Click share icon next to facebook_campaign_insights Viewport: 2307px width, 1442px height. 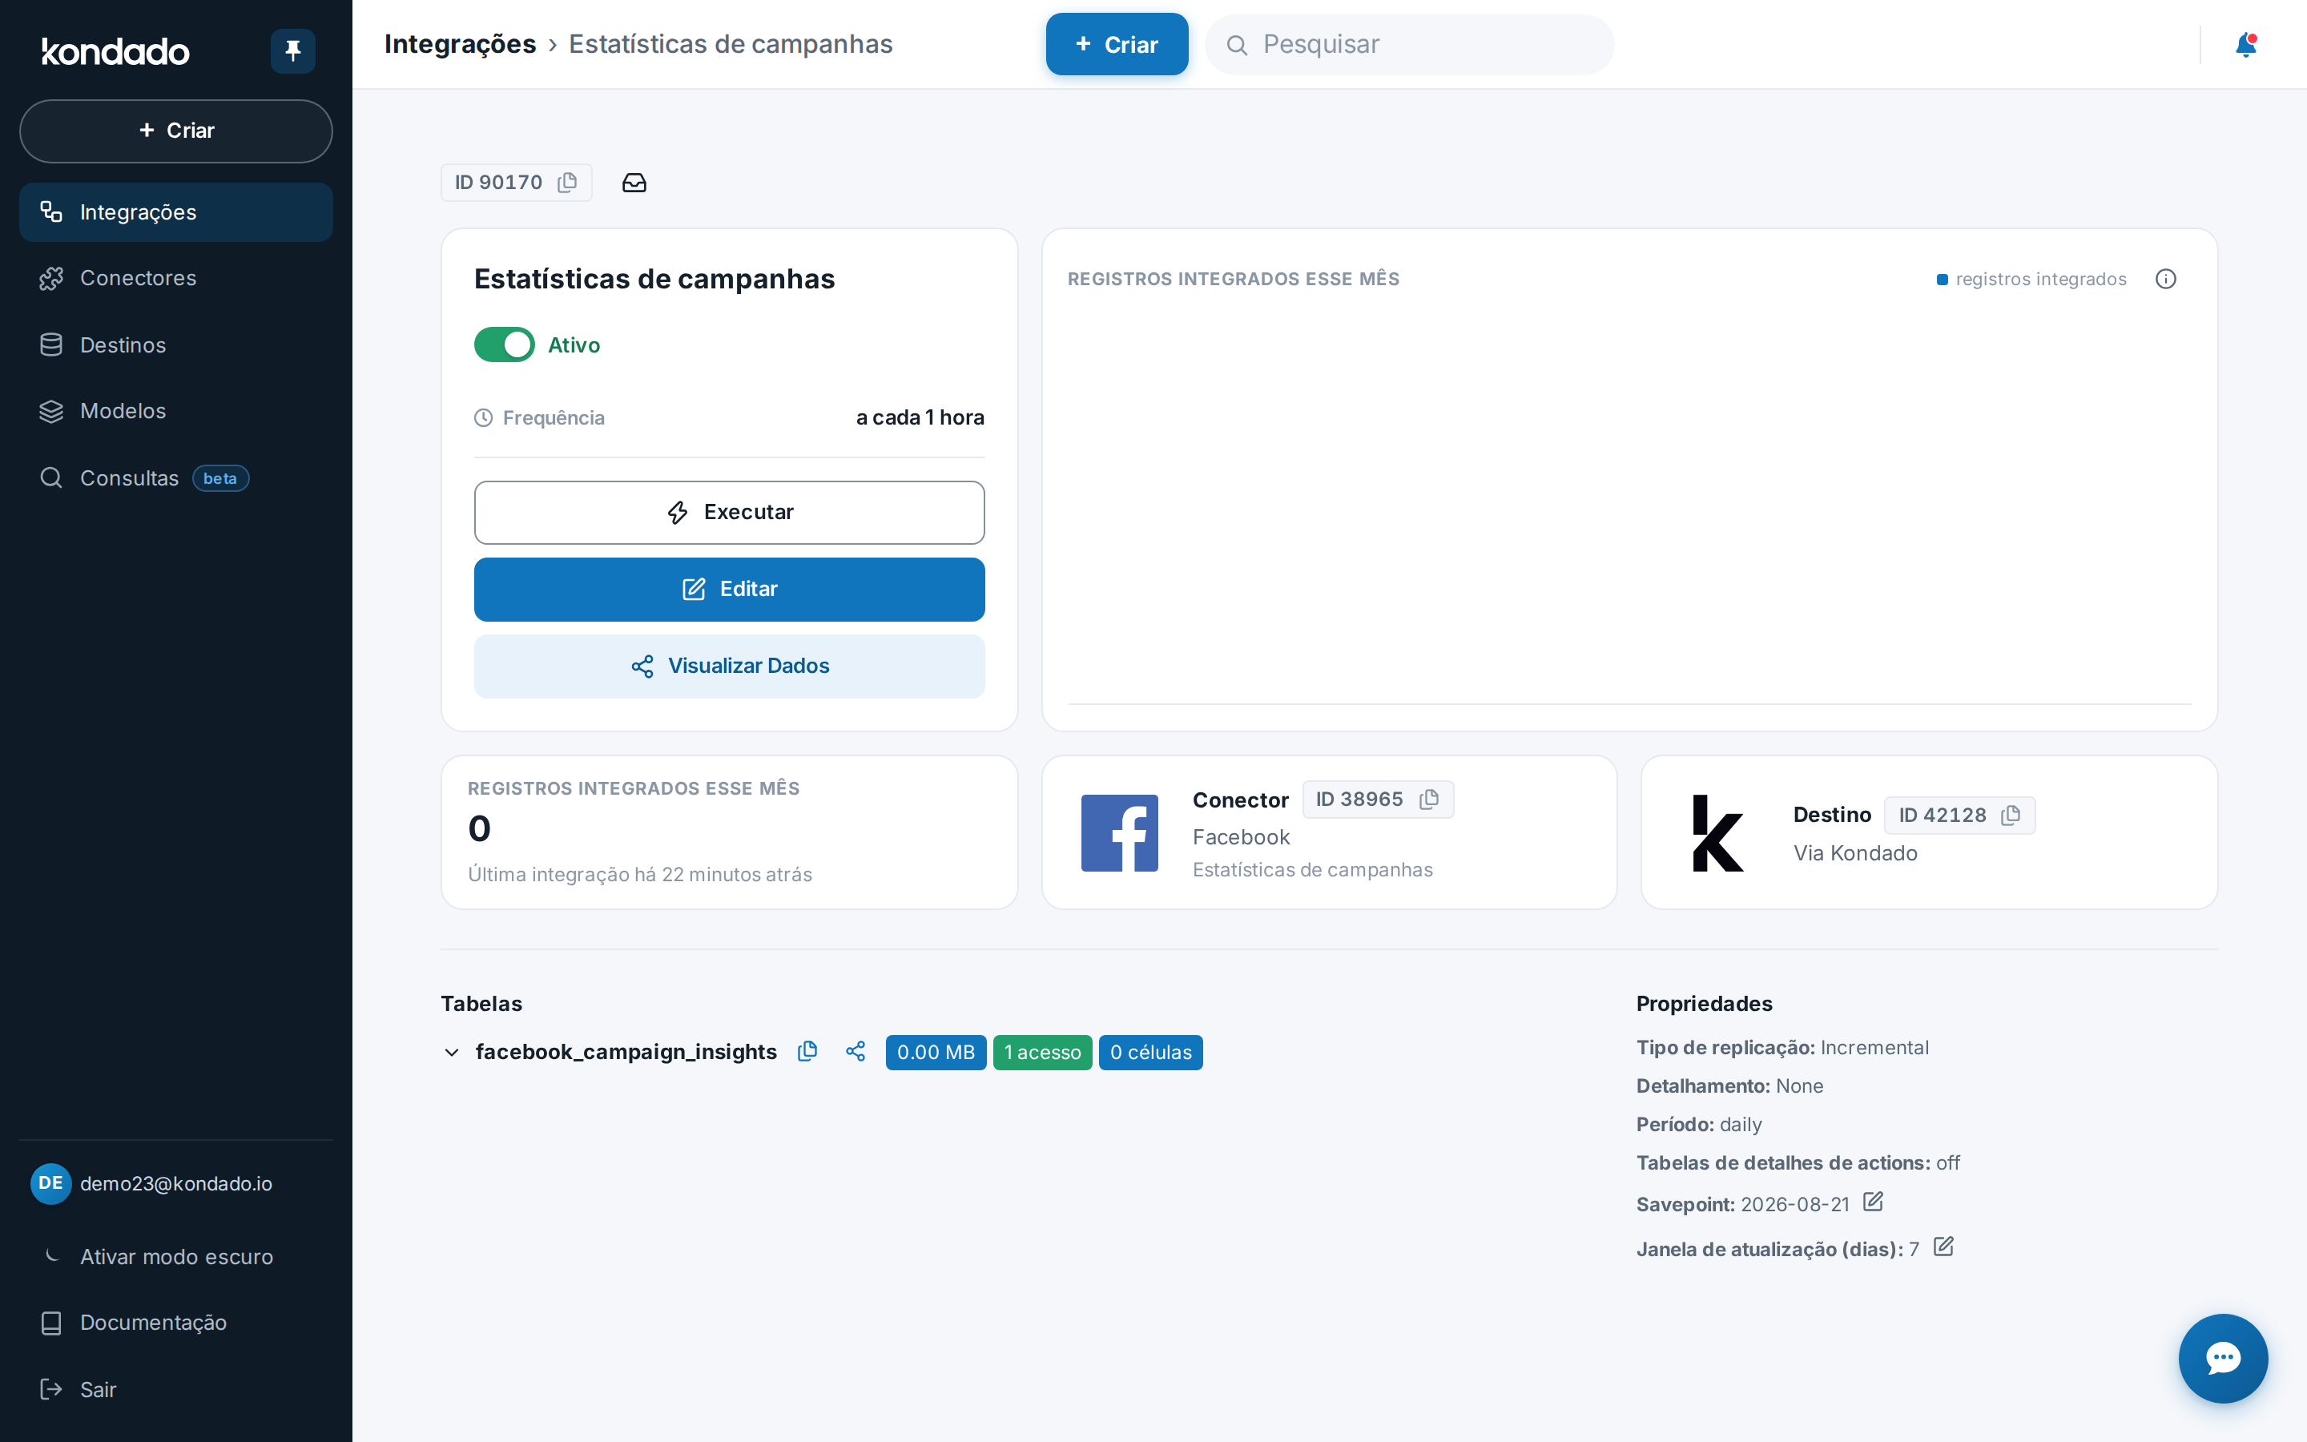(856, 1051)
